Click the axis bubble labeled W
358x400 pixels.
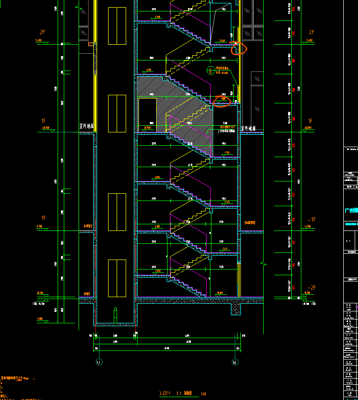[x=235, y=362]
